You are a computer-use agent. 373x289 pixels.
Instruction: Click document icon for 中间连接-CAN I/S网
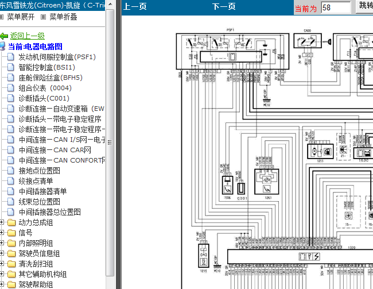(10, 140)
